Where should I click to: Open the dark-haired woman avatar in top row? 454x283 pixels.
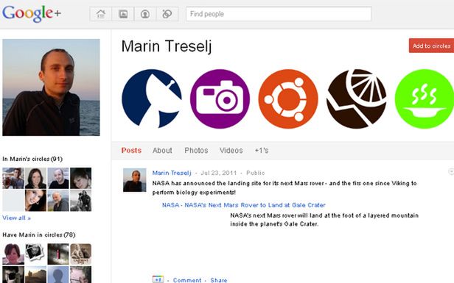35,178
